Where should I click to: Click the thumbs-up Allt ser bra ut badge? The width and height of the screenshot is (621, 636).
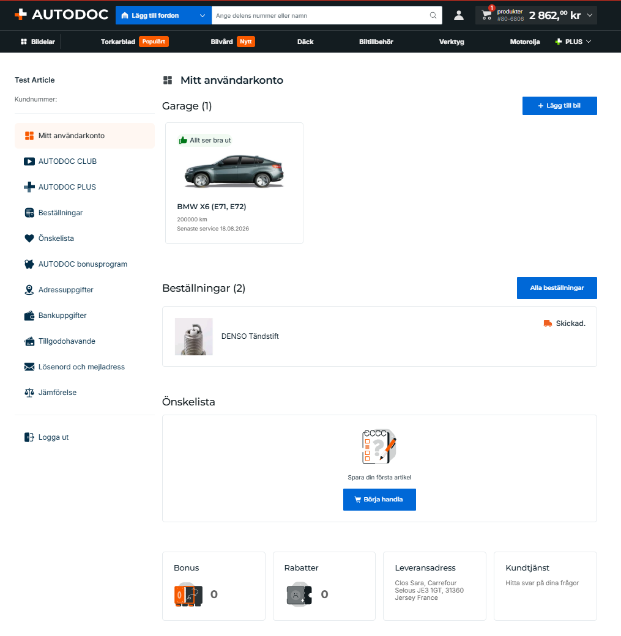tap(205, 140)
